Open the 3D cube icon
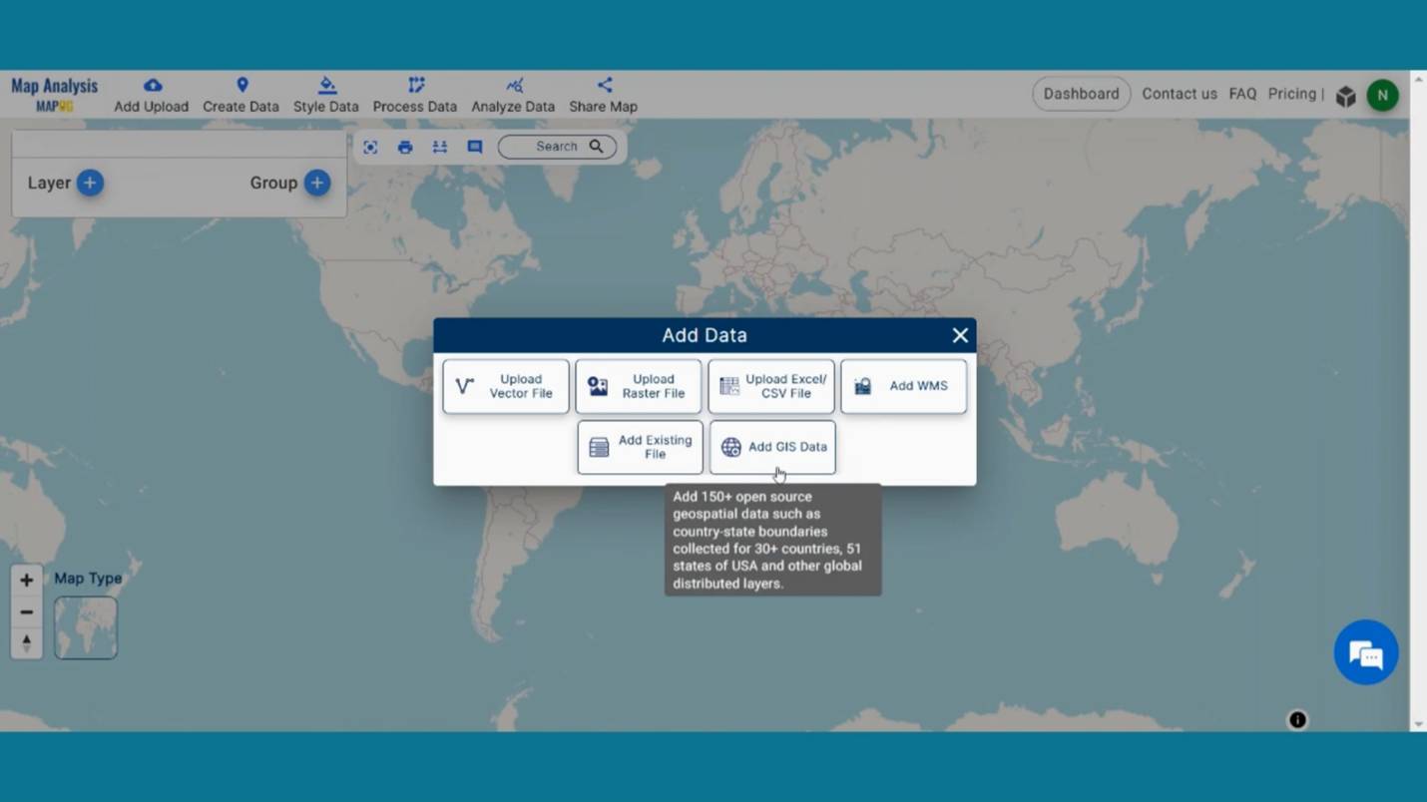This screenshot has width=1427, height=802. (1346, 96)
